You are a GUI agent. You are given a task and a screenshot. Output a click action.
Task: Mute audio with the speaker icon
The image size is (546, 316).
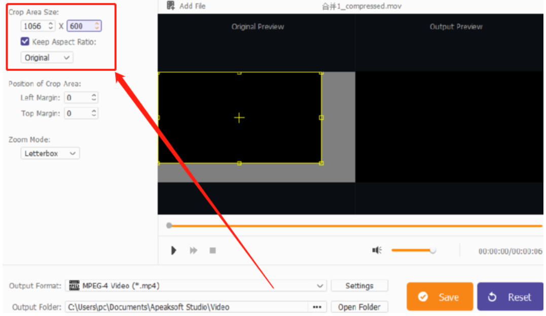(377, 250)
